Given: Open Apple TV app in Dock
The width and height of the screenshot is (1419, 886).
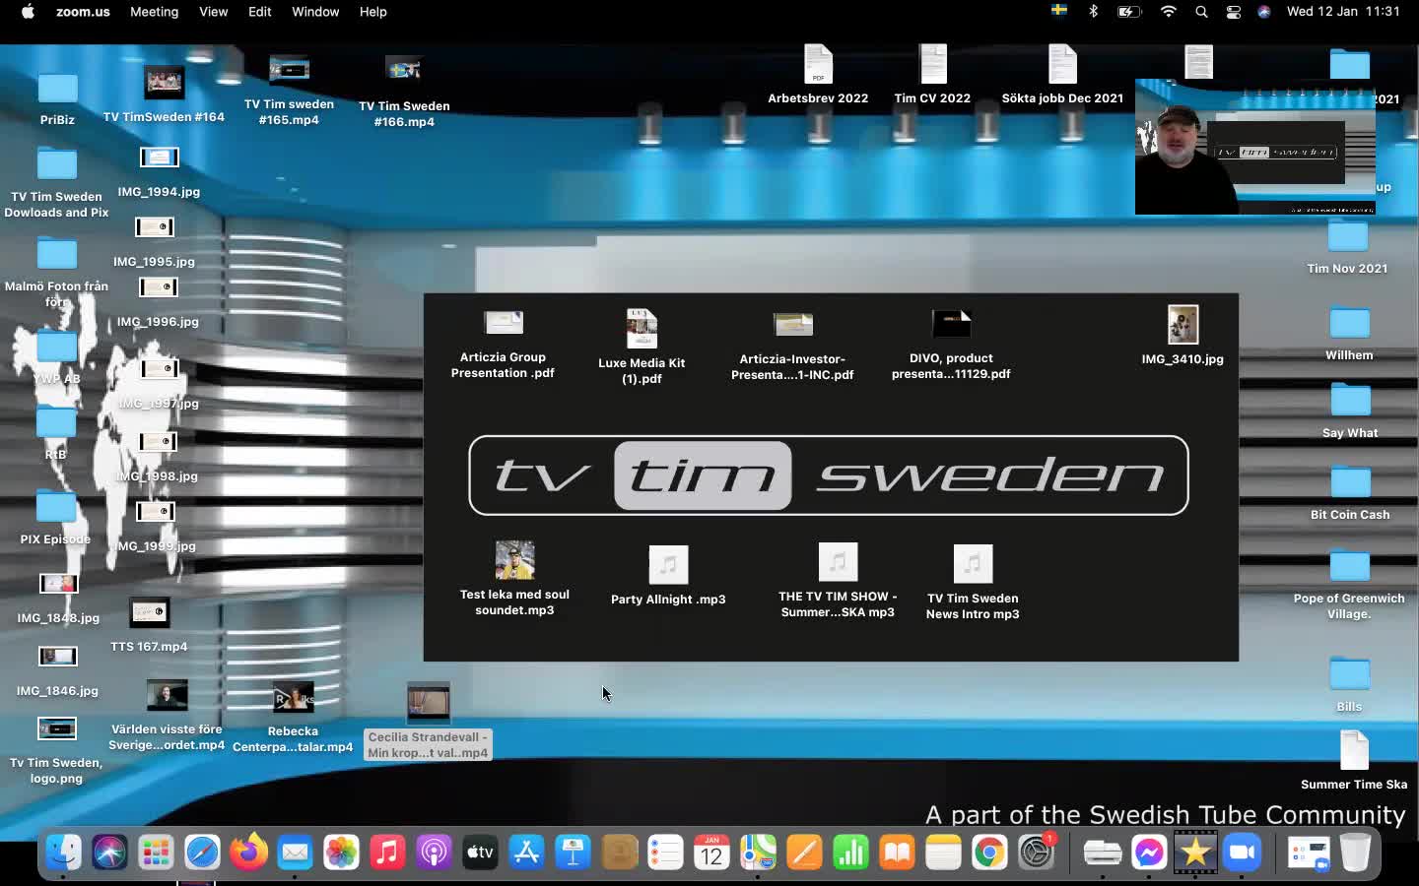Looking at the screenshot, I should [x=480, y=853].
